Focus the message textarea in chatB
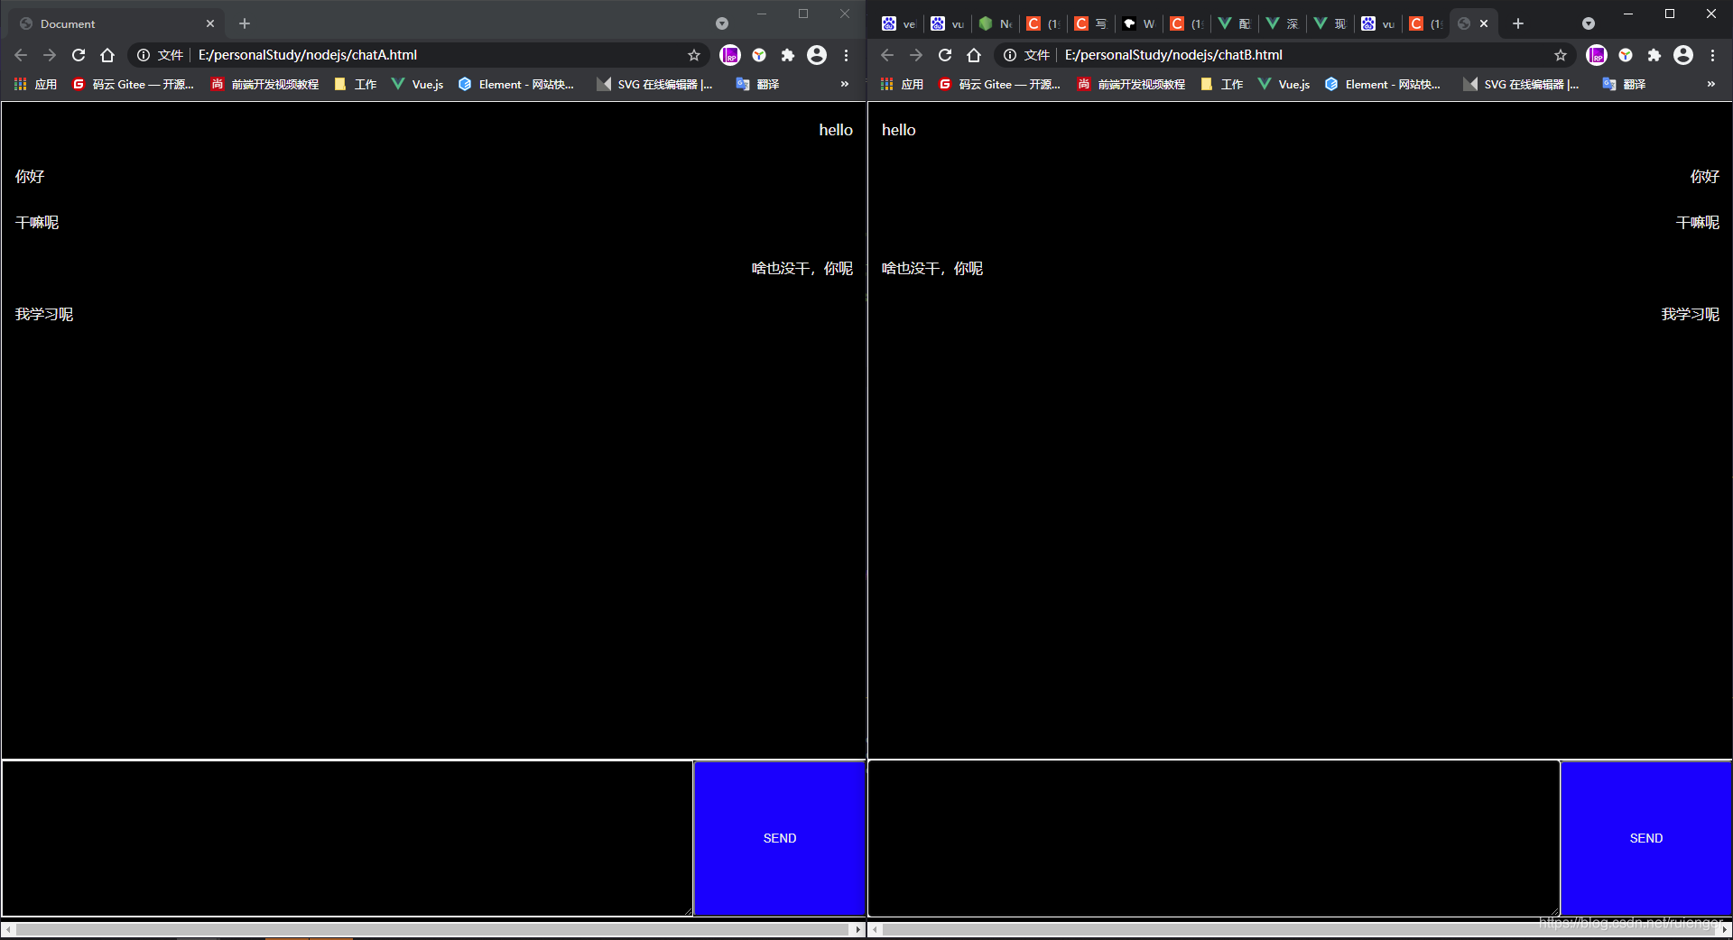 pos(1214,838)
